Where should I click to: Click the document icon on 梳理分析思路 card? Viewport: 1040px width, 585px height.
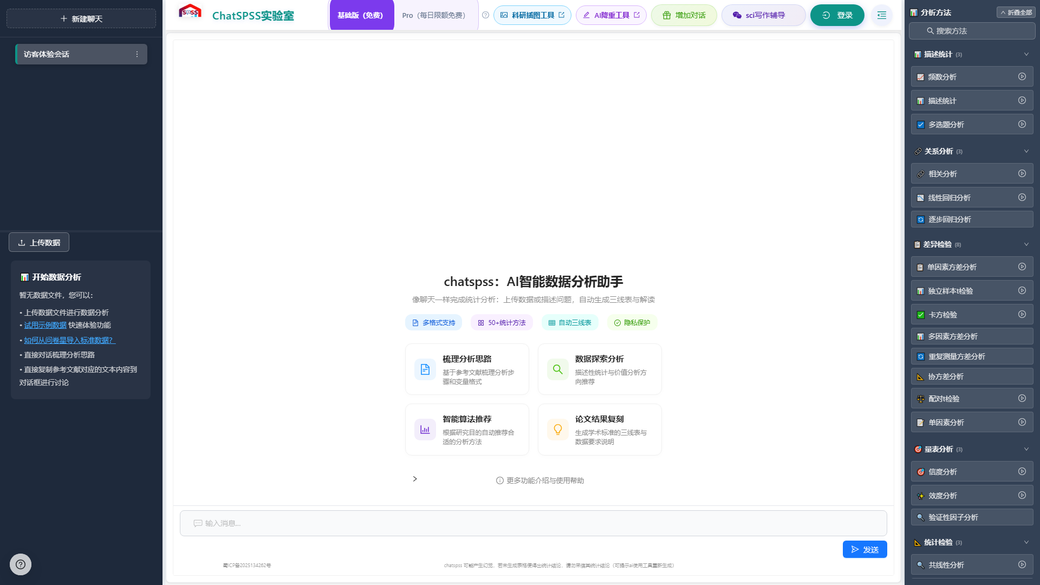[425, 369]
